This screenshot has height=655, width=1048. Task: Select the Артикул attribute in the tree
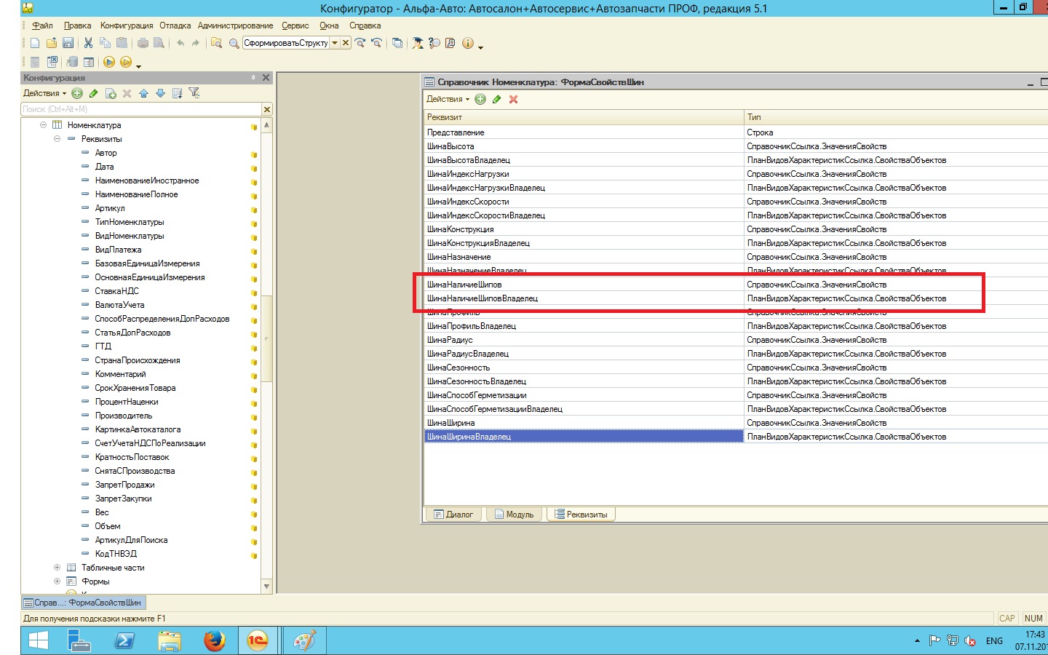point(110,208)
